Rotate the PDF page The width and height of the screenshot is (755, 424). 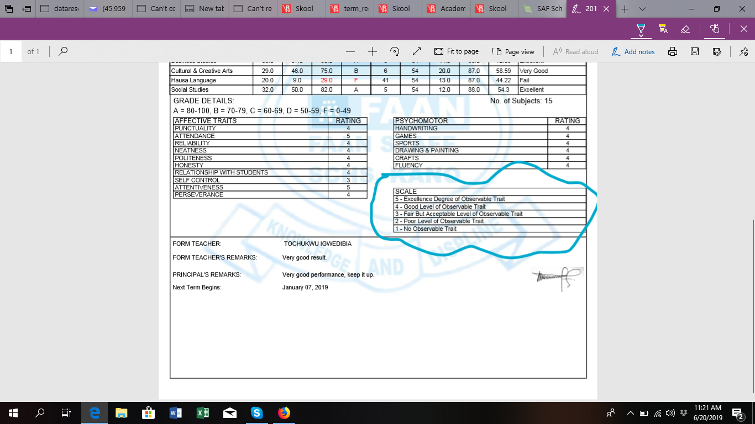395,51
